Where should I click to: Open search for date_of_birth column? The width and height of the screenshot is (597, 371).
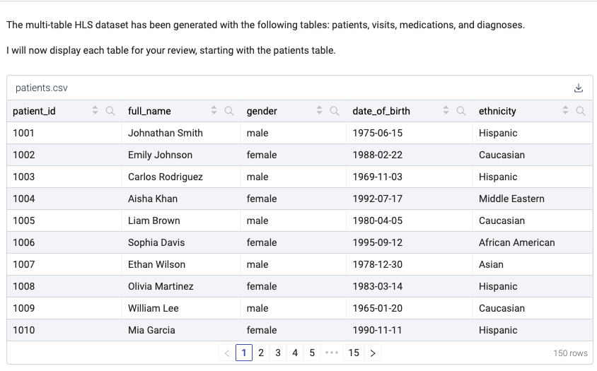click(460, 111)
